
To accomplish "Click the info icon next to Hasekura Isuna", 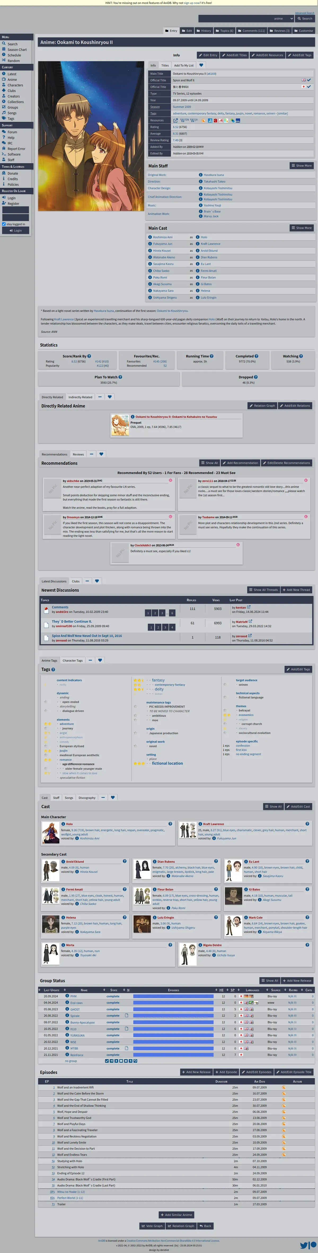I will (x=200, y=175).
